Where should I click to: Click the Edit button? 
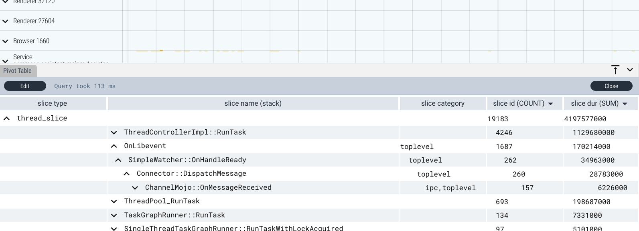(25, 86)
